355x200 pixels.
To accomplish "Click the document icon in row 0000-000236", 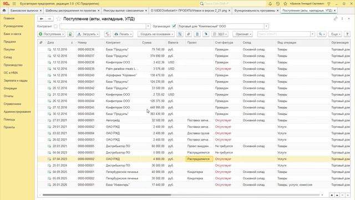I will coord(49,49).
